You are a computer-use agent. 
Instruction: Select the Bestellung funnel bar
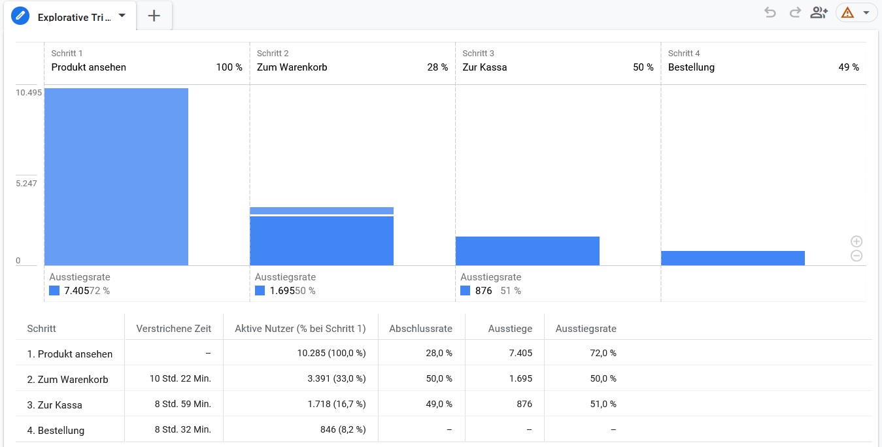click(x=733, y=258)
